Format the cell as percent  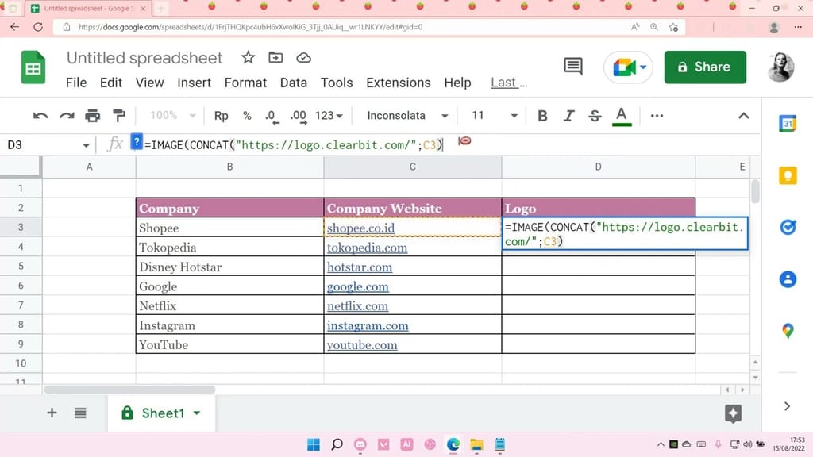pos(248,116)
